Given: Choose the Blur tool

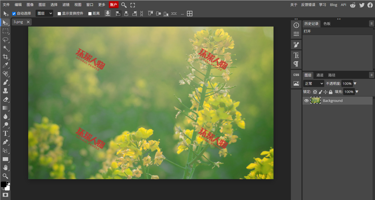Looking at the screenshot, I should tap(5, 117).
